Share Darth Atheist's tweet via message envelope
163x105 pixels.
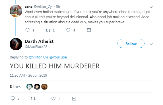point(74,99)
